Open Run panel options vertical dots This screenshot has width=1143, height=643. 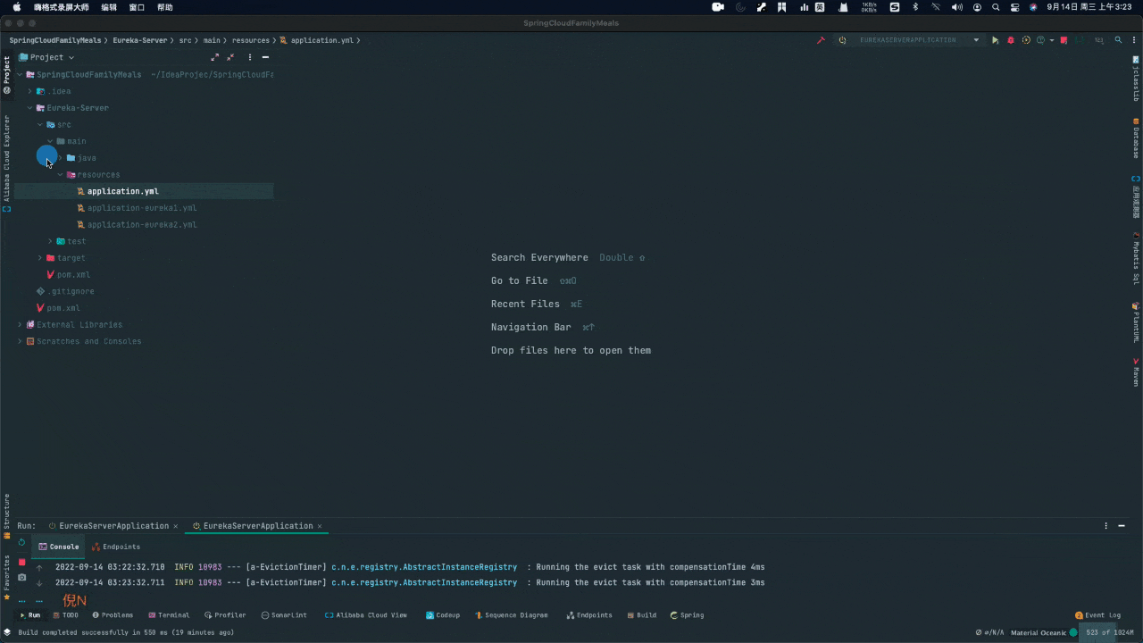tap(1105, 526)
